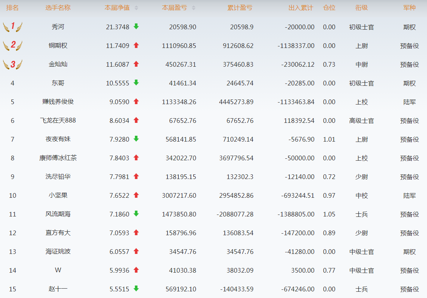Screen dimensions: 427x298
Task: Select 衔级 cell 高级士官
Action: click(362, 121)
